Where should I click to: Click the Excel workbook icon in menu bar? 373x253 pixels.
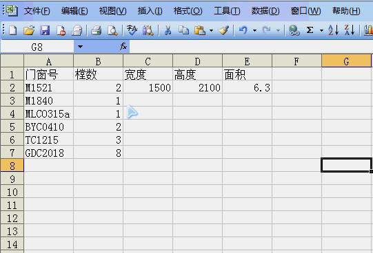[x=12, y=11]
